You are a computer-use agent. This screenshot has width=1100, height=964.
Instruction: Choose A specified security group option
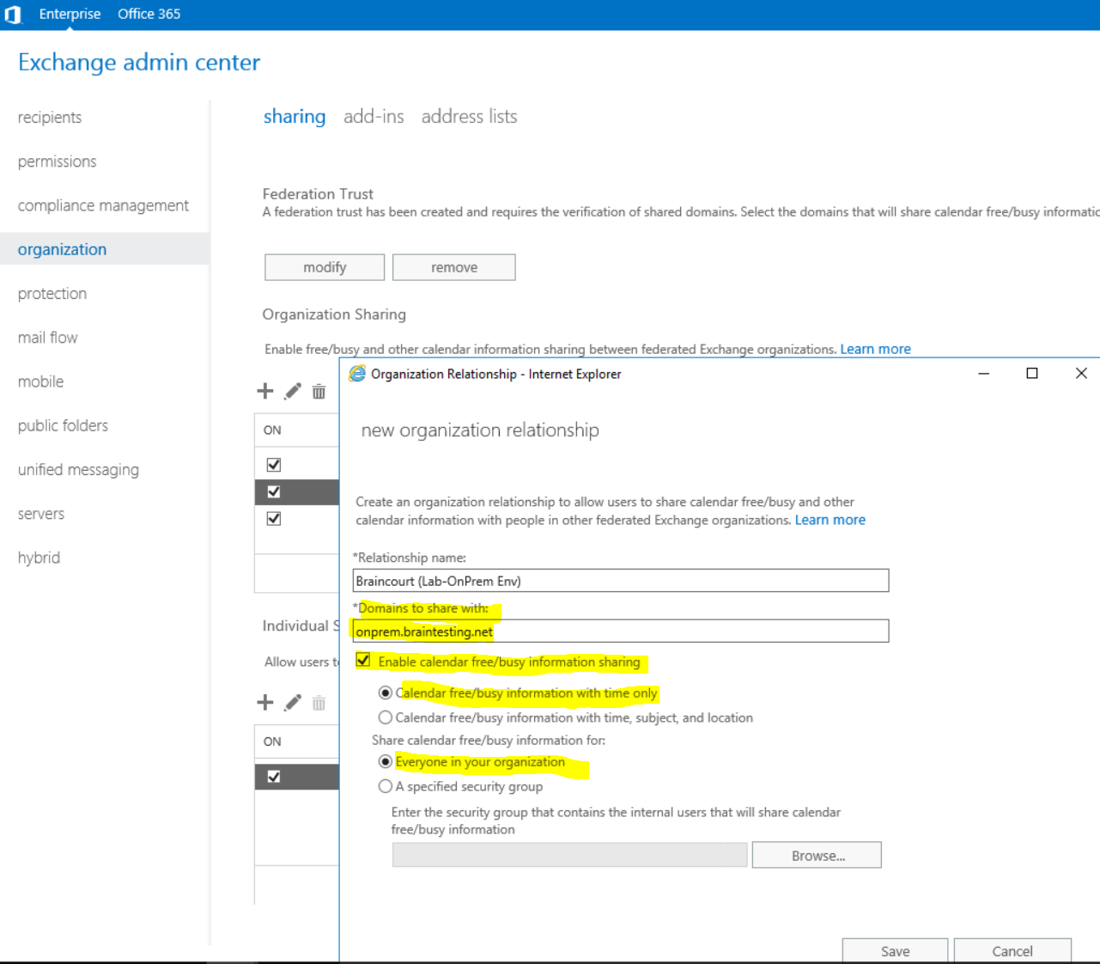pyautogui.click(x=386, y=785)
